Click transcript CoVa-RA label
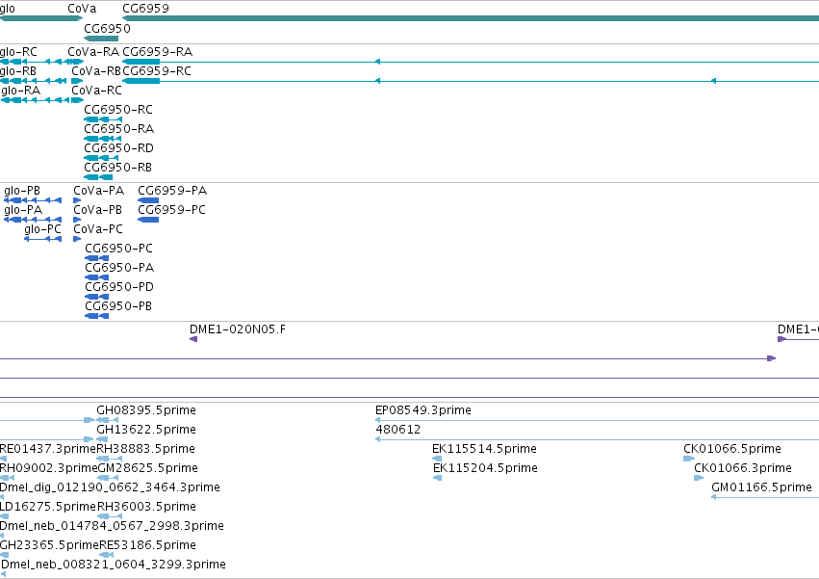The height and width of the screenshot is (579, 819). 93,52
